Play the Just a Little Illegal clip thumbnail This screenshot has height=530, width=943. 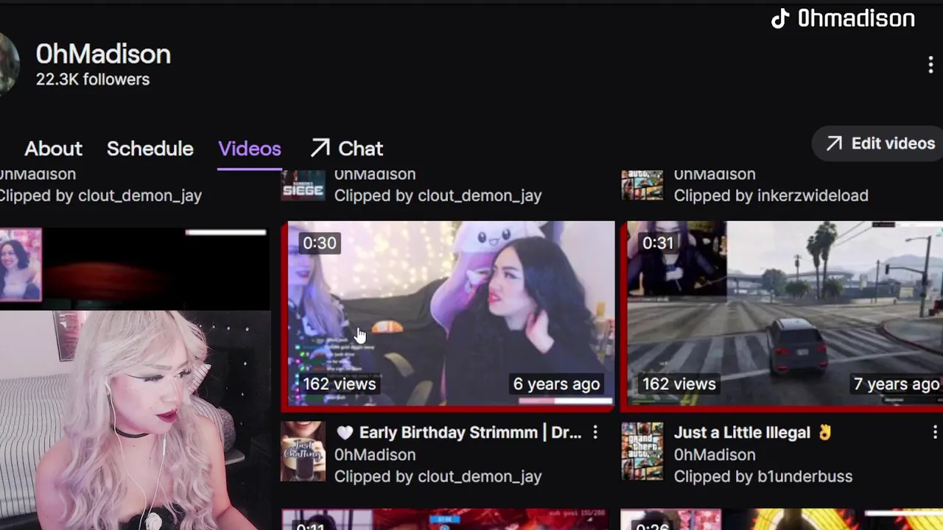pos(785,314)
